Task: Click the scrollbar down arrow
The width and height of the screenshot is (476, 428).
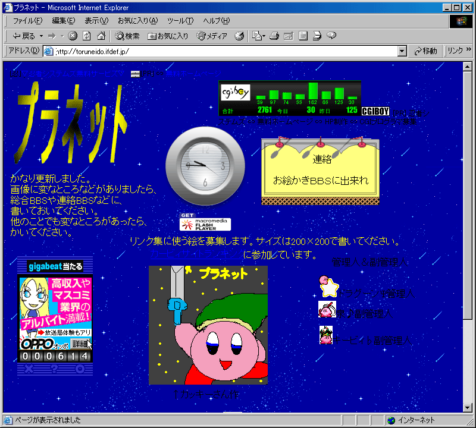Action: pos(468,407)
